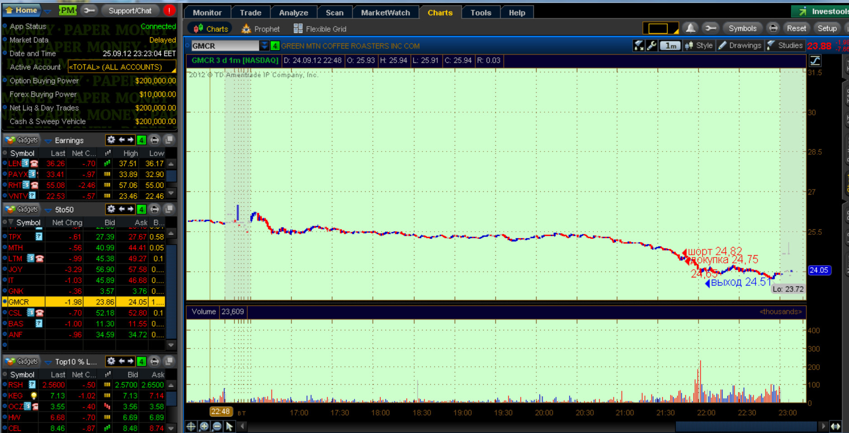Zoom out with the magnifier minus icon

tap(217, 426)
